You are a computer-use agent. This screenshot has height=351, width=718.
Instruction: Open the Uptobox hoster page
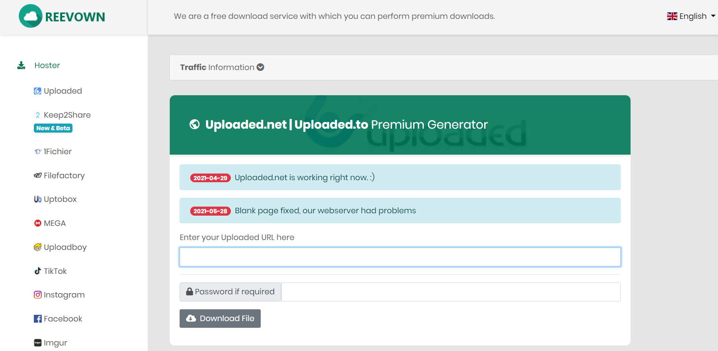(x=60, y=199)
